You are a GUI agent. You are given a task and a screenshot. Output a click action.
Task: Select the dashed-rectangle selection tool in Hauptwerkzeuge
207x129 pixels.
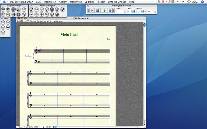click(x=19, y=15)
